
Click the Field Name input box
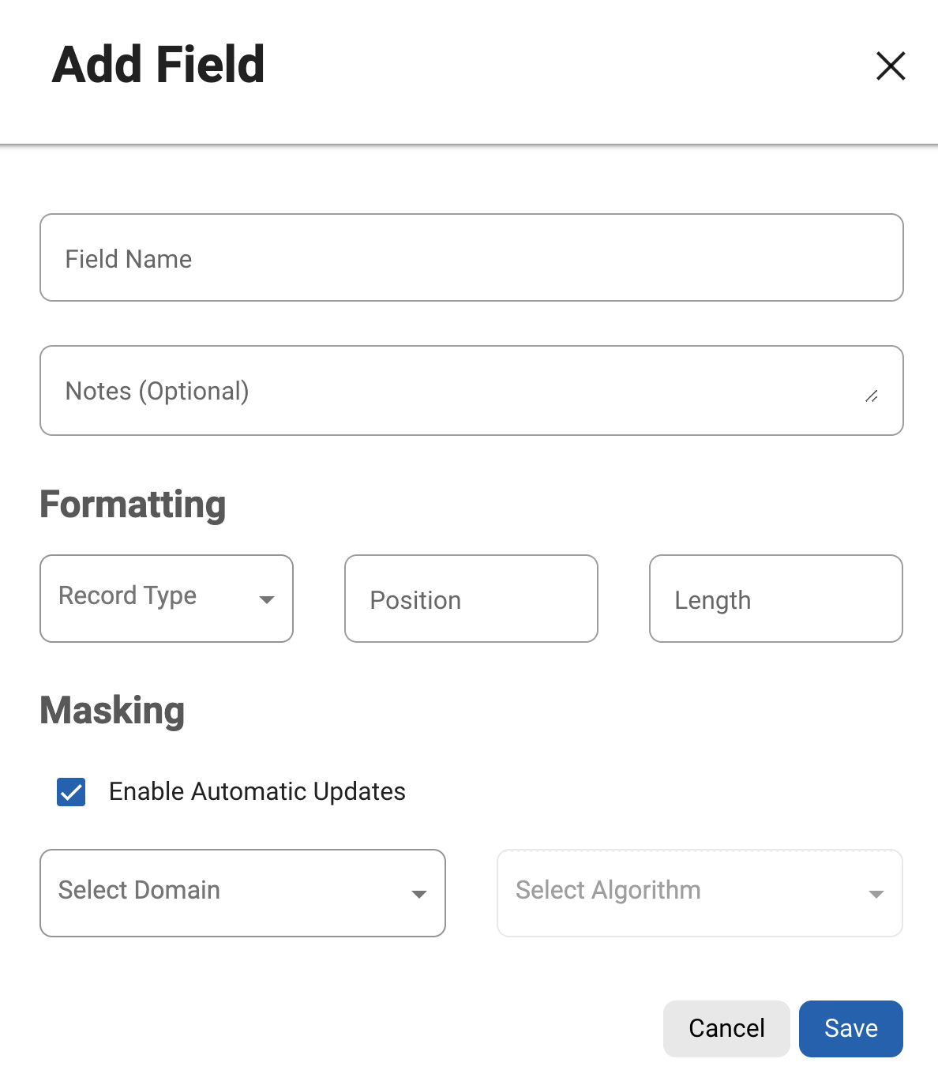click(x=471, y=257)
